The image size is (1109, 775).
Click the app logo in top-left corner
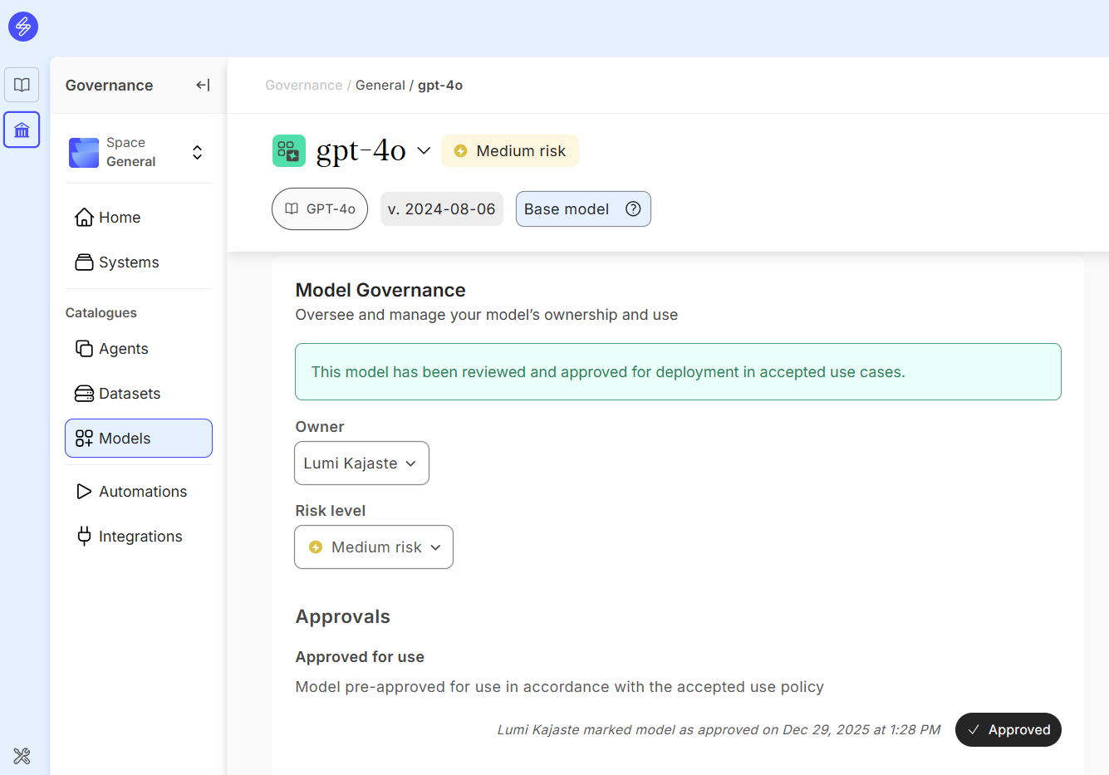[x=23, y=27]
